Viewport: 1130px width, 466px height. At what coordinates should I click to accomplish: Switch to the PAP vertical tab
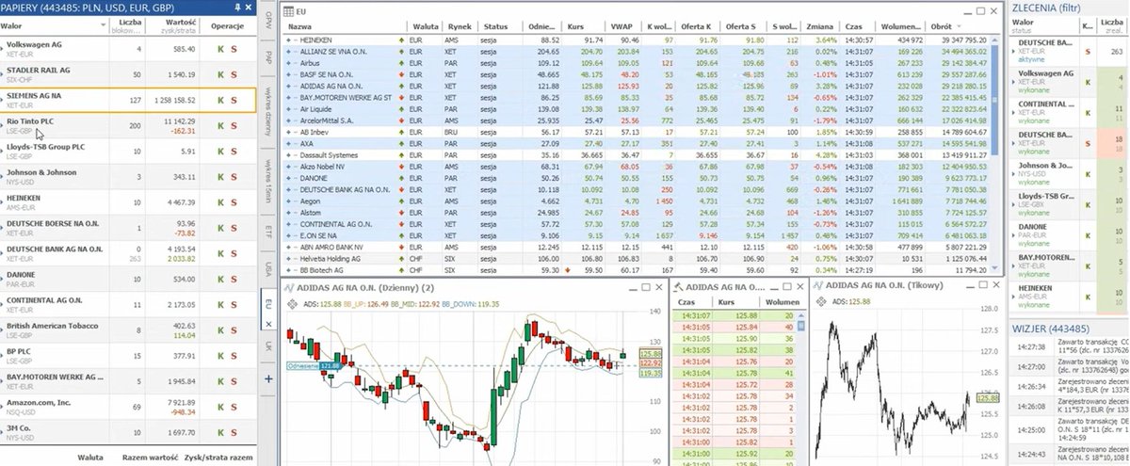point(269,58)
